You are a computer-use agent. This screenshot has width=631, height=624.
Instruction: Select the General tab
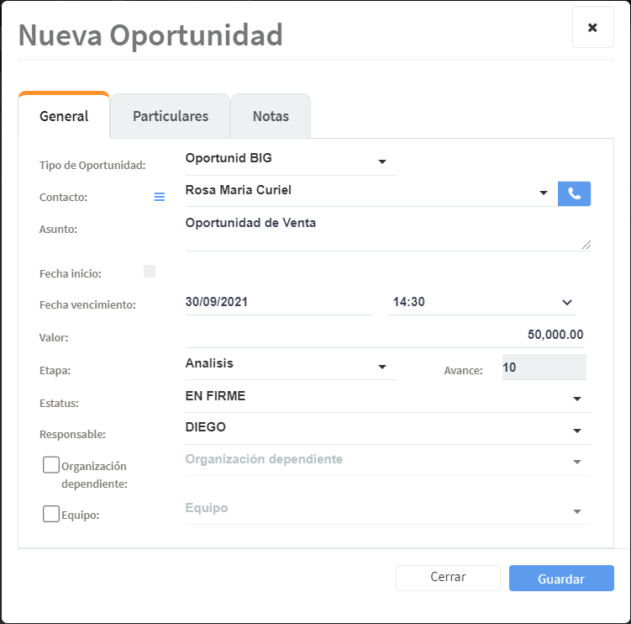pos(64,116)
